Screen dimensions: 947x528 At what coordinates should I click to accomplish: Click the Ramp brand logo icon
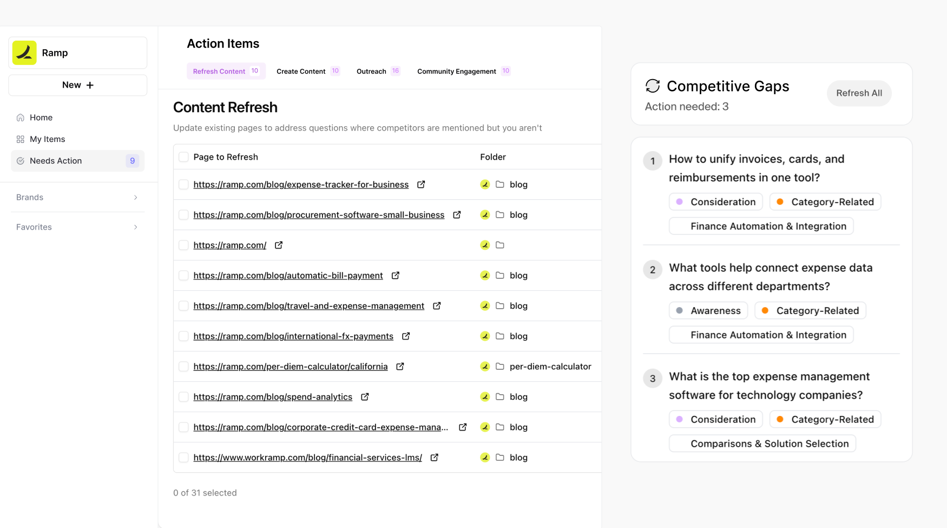coord(24,53)
